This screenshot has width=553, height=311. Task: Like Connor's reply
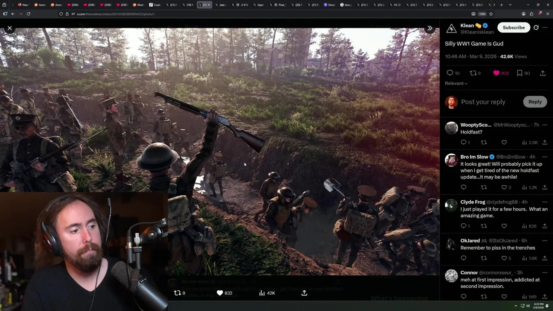point(504,297)
